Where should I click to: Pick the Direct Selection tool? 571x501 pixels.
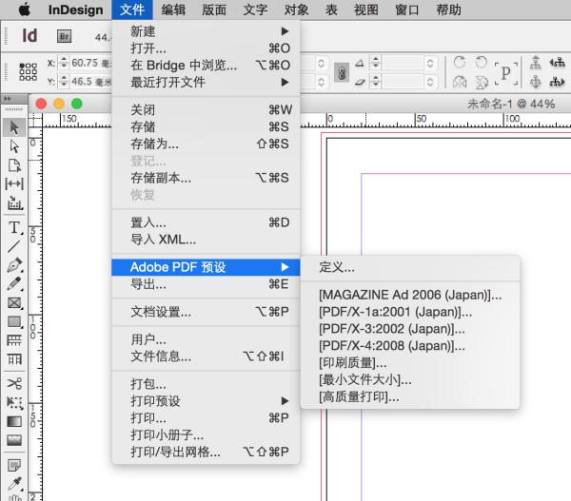pyautogui.click(x=14, y=145)
